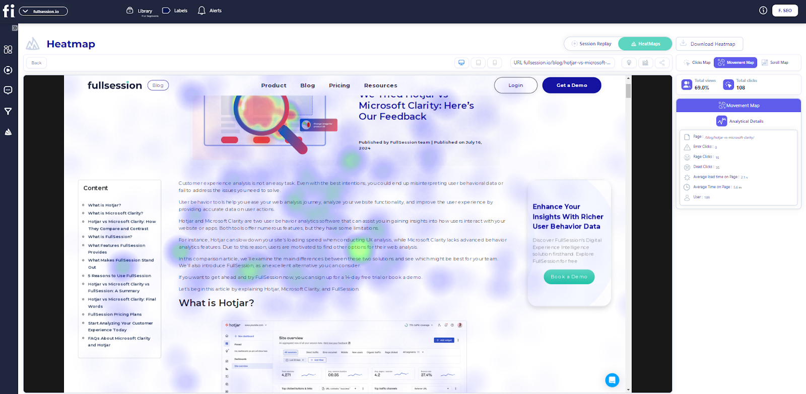Open 'FAQs About Microsoft Clarity and Hotjar' link
The width and height of the screenshot is (806, 394).
(119, 342)
